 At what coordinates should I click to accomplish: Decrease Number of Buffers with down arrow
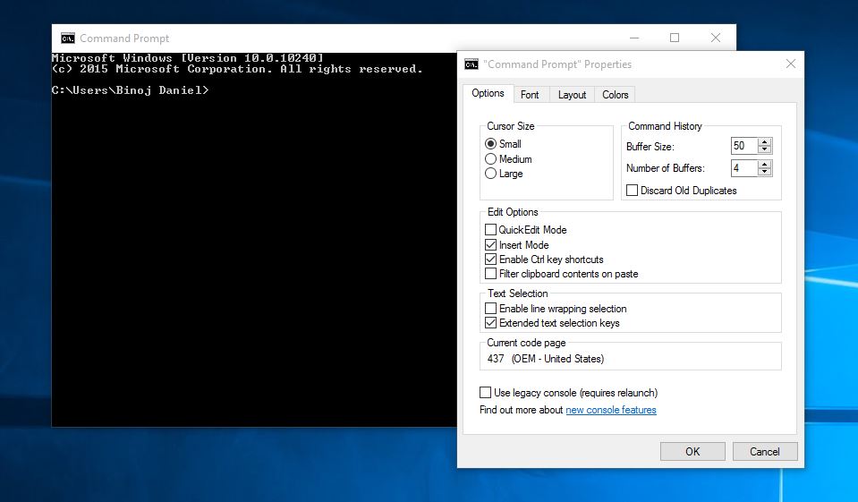click(x=765, y=172)
